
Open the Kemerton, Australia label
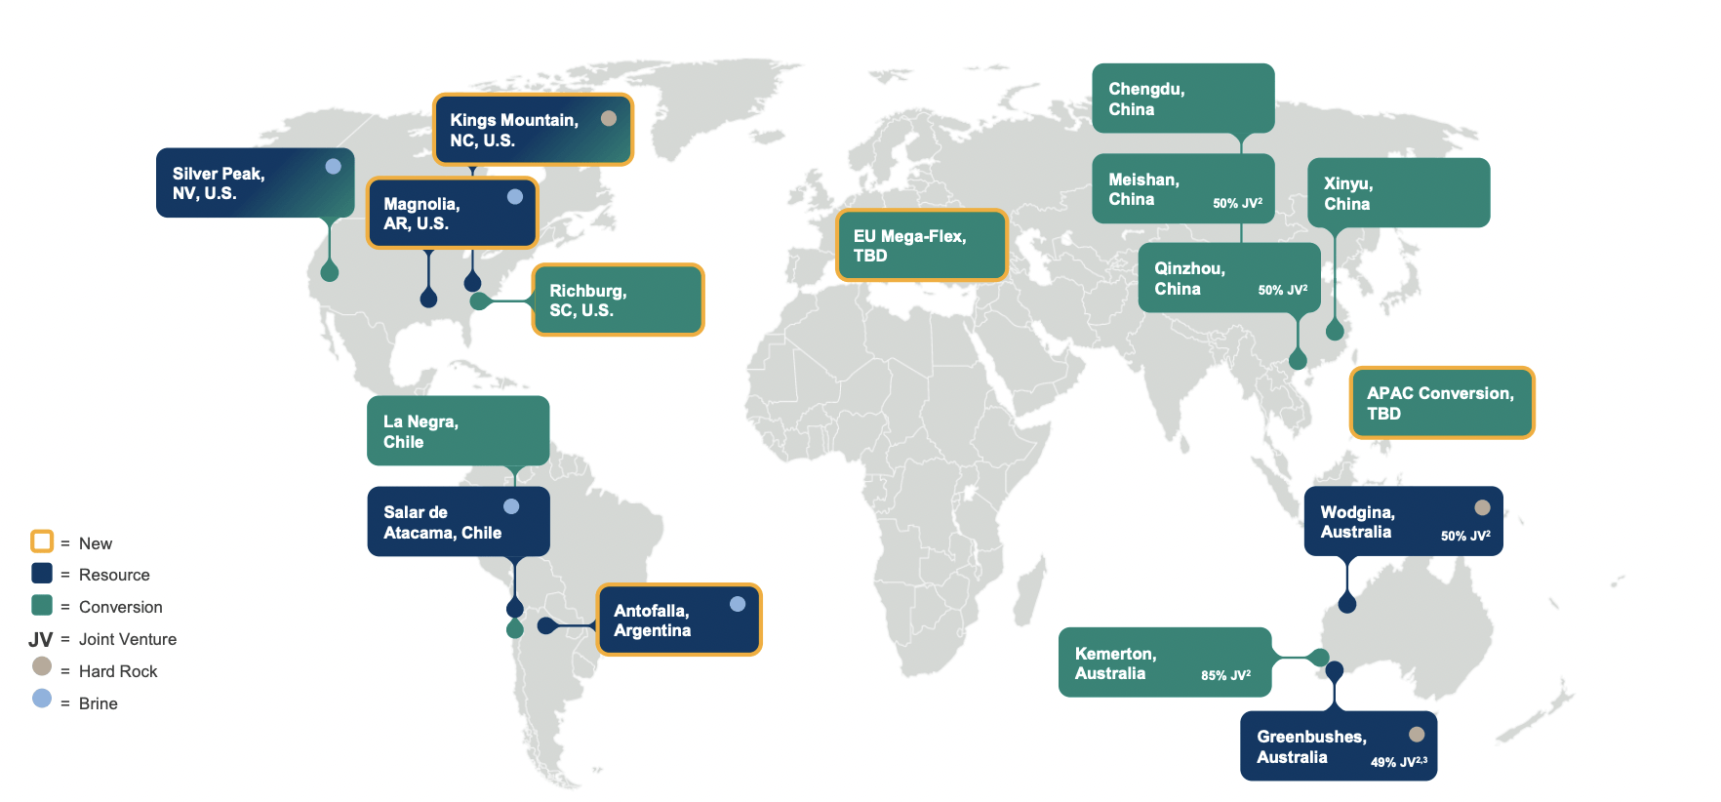click(1165, 662)
